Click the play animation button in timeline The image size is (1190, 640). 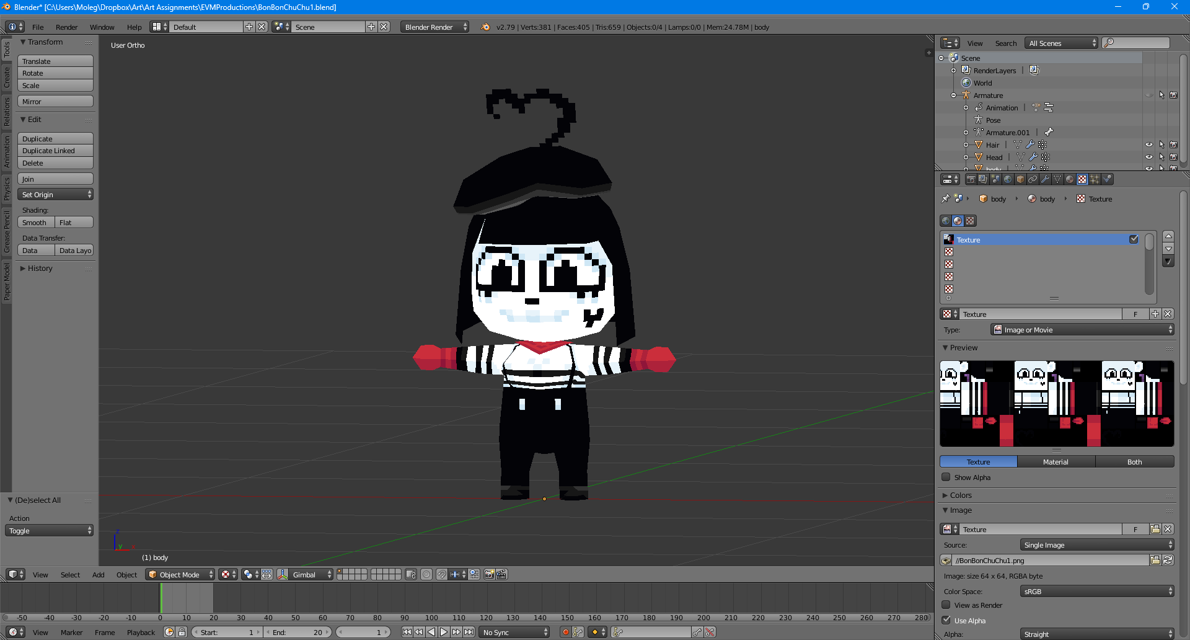444,633
